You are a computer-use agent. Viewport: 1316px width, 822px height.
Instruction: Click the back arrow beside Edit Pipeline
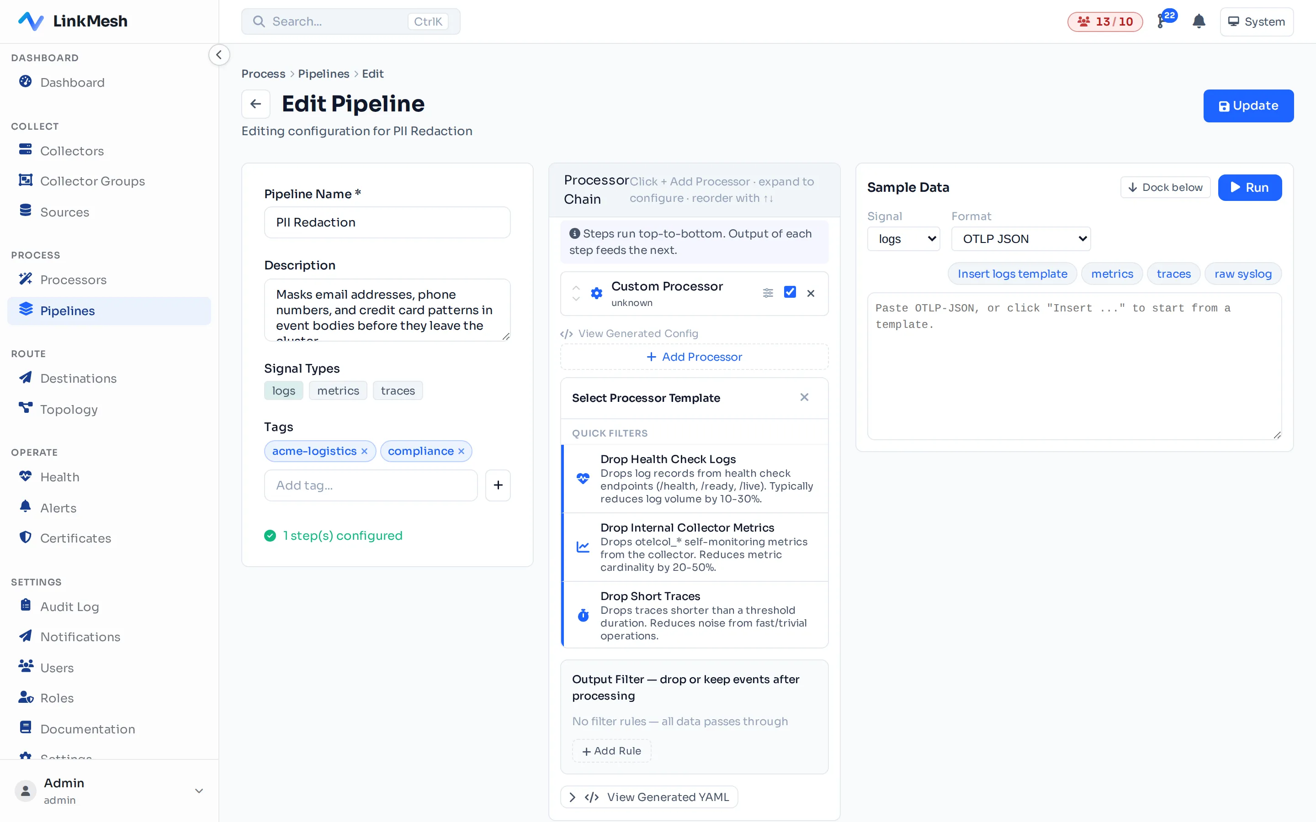255,104
